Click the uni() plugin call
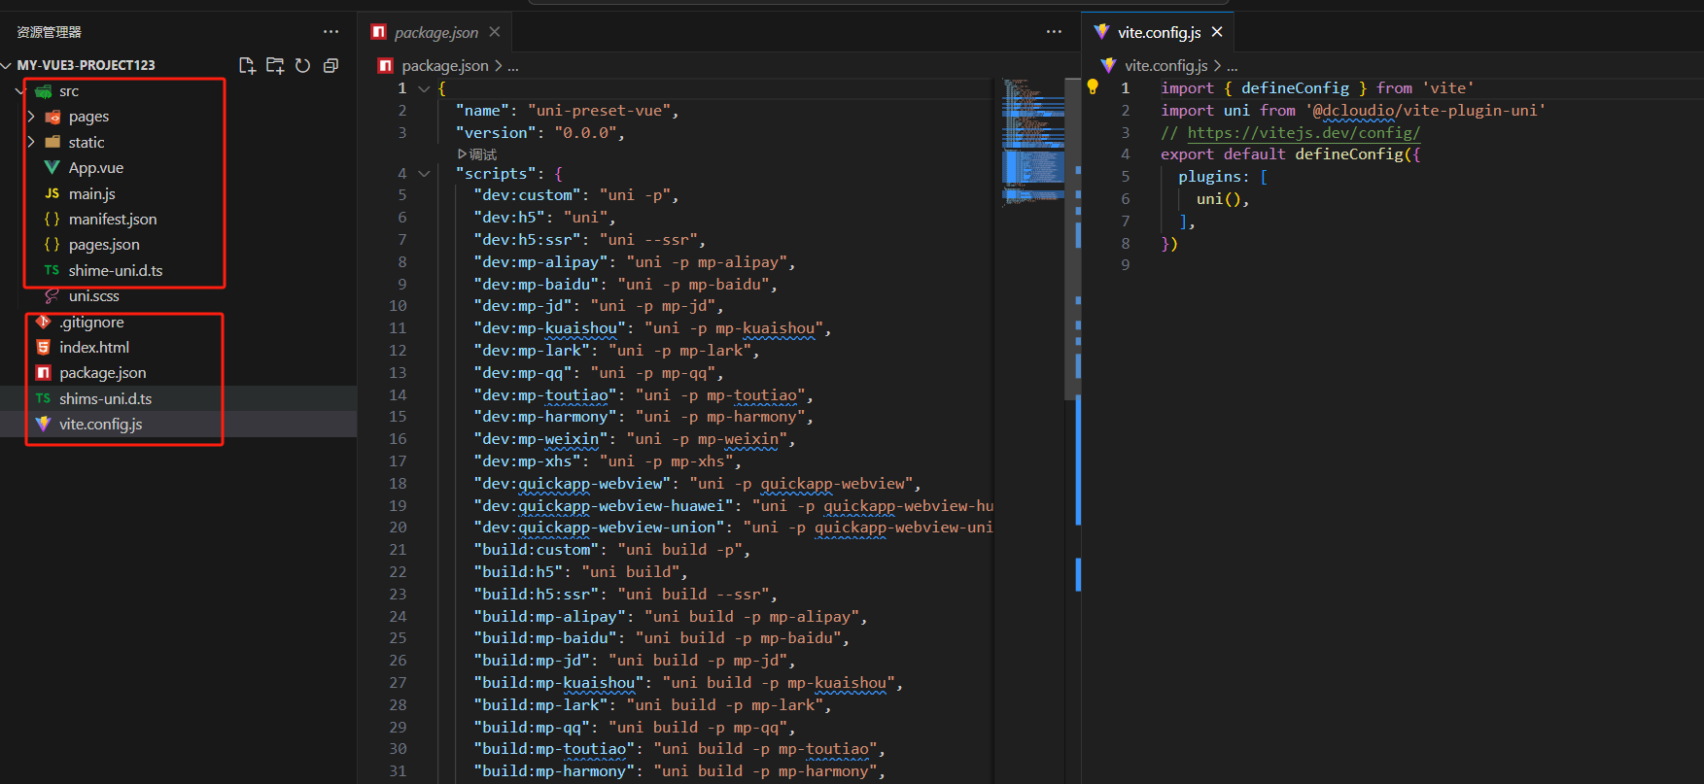The image size is (1704, 784). pyautogui.click(x=1218, y=199)
